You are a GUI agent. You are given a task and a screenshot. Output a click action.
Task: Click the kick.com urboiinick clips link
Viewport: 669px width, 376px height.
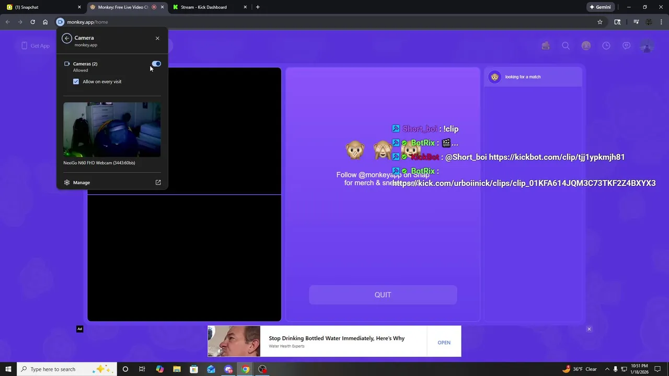tap(524, 183)
